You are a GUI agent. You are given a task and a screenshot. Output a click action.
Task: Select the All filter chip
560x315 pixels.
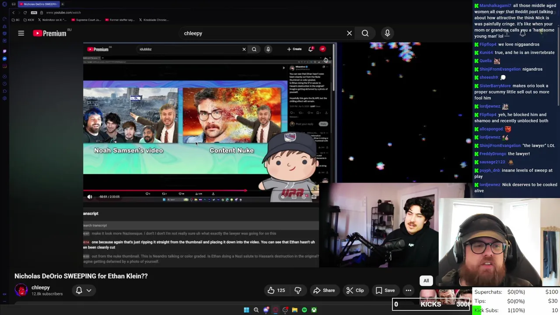point(426,281)
